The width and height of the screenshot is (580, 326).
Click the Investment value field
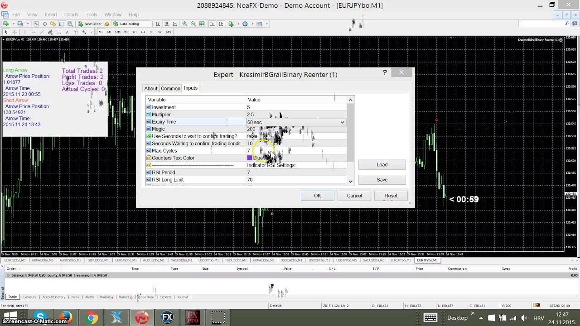pos(297,107)
